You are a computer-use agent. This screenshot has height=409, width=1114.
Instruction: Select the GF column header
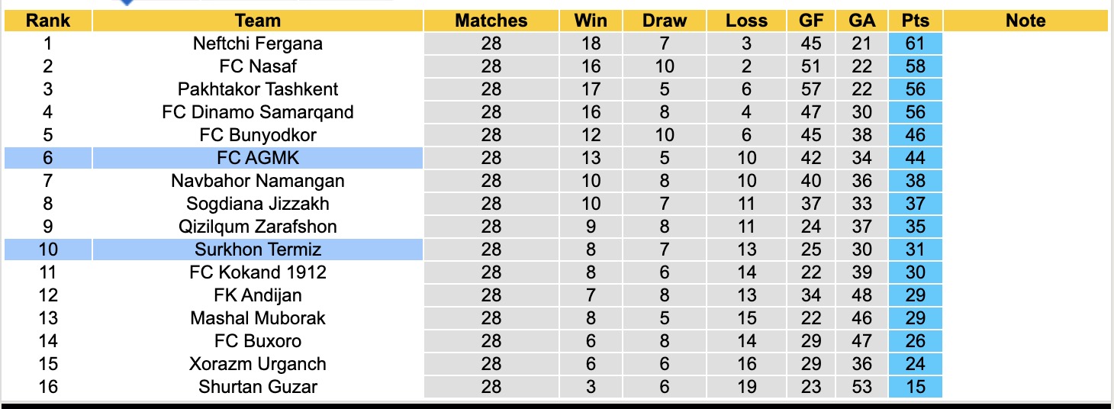click(811, 21)
